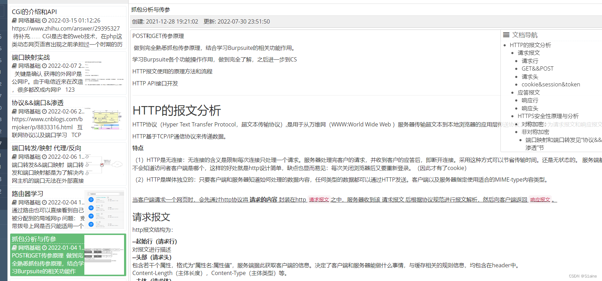Click pink 响应报文 tag in underlined sentence

click(540, 200)
